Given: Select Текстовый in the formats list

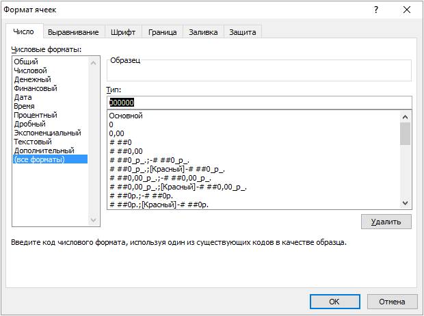Looking at the screenshot, I should click(32, 142).
